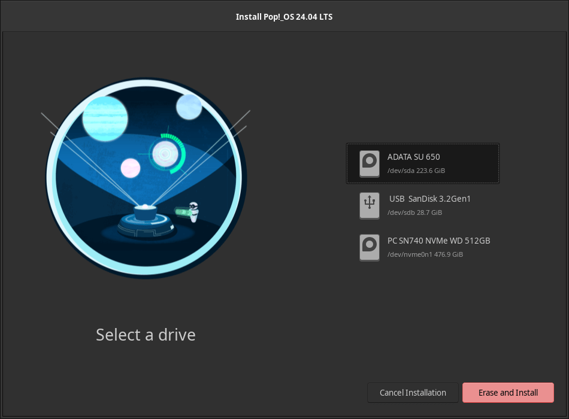Screen dimensions: 569x419
Task: Select the ADATA SU 650 drive name
Action: (413, 157)
